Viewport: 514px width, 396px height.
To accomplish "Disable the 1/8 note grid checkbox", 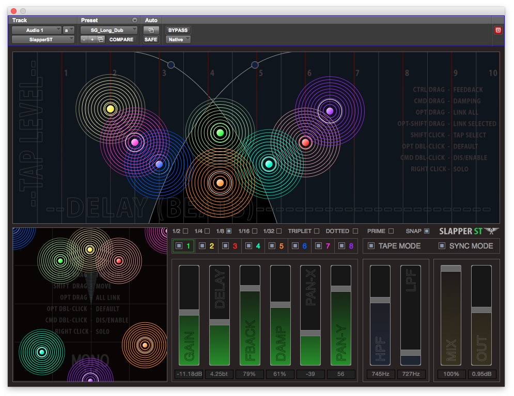I will click(x=229, y=231).
